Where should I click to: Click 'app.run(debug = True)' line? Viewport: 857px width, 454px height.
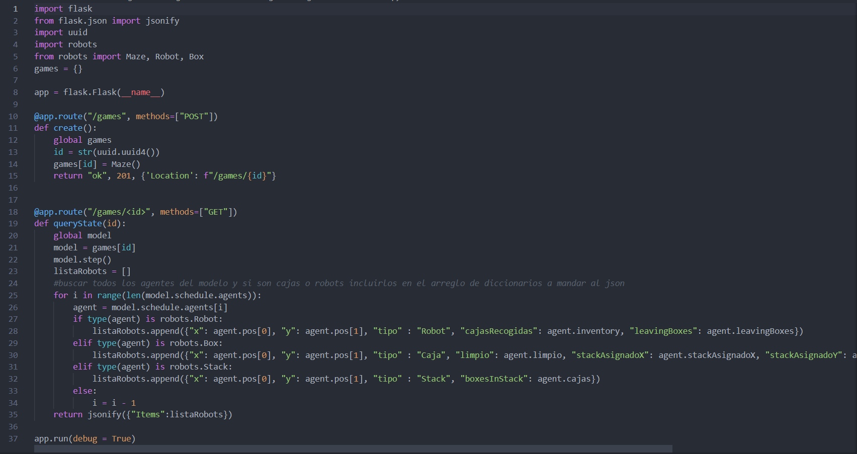85,438
